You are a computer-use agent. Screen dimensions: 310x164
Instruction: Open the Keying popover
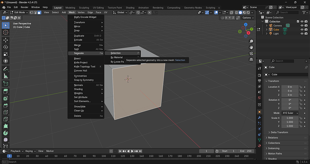click(x=30, y=151)
